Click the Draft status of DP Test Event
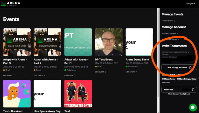 pos(99,66)
